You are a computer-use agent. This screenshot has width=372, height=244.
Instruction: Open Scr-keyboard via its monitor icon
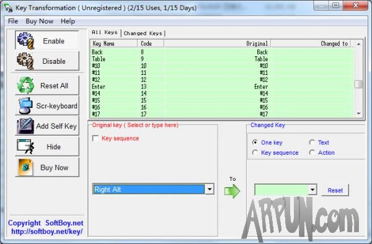[x=25, y=106]
